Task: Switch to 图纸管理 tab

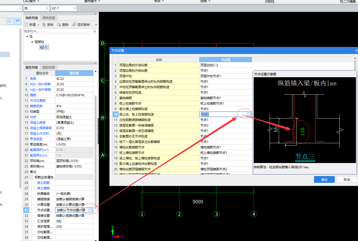Action: point(49,18)
